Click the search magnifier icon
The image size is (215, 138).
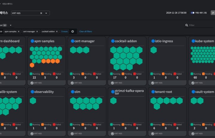(x=186, y=25)
